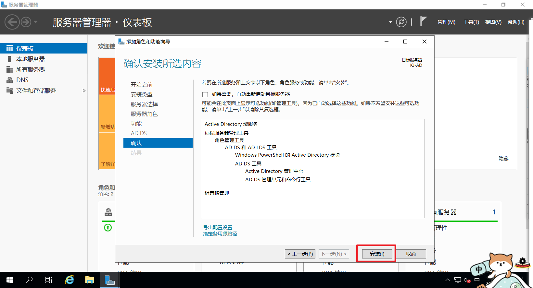Open the navigation history dropdown arrow

[36, 22]
